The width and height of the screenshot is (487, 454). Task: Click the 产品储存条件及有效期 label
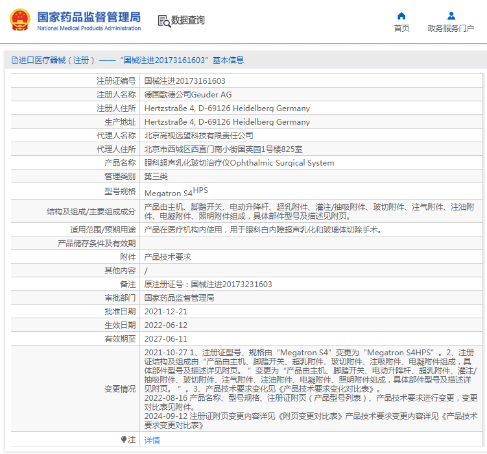(97, 244)
